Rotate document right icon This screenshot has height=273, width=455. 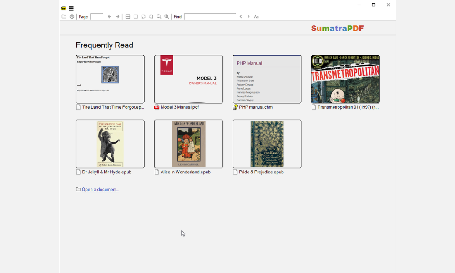coord(151,16)
